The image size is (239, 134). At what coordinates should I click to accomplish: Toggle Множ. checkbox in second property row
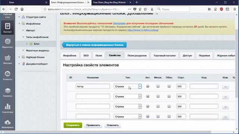pos(158,96)
